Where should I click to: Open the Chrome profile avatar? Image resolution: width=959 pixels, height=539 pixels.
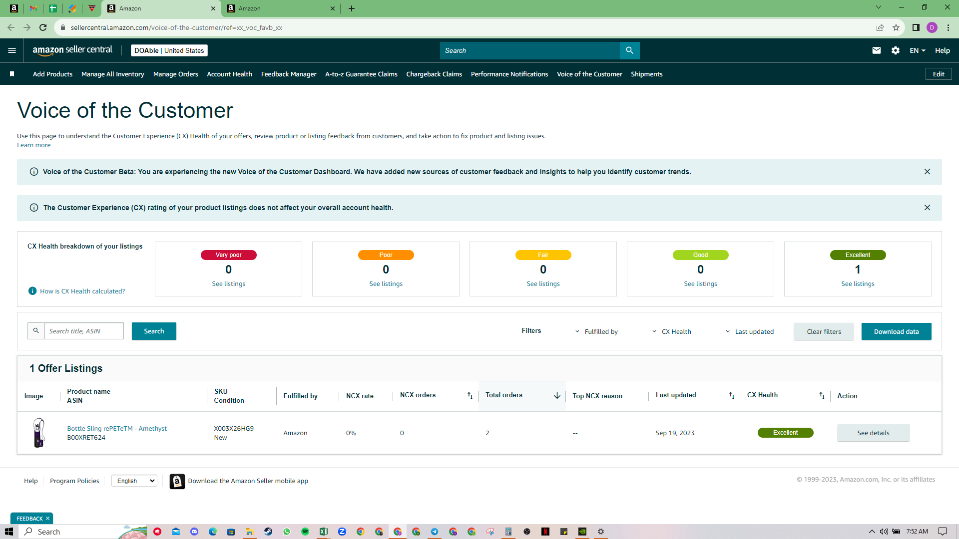tap(932, 27)
